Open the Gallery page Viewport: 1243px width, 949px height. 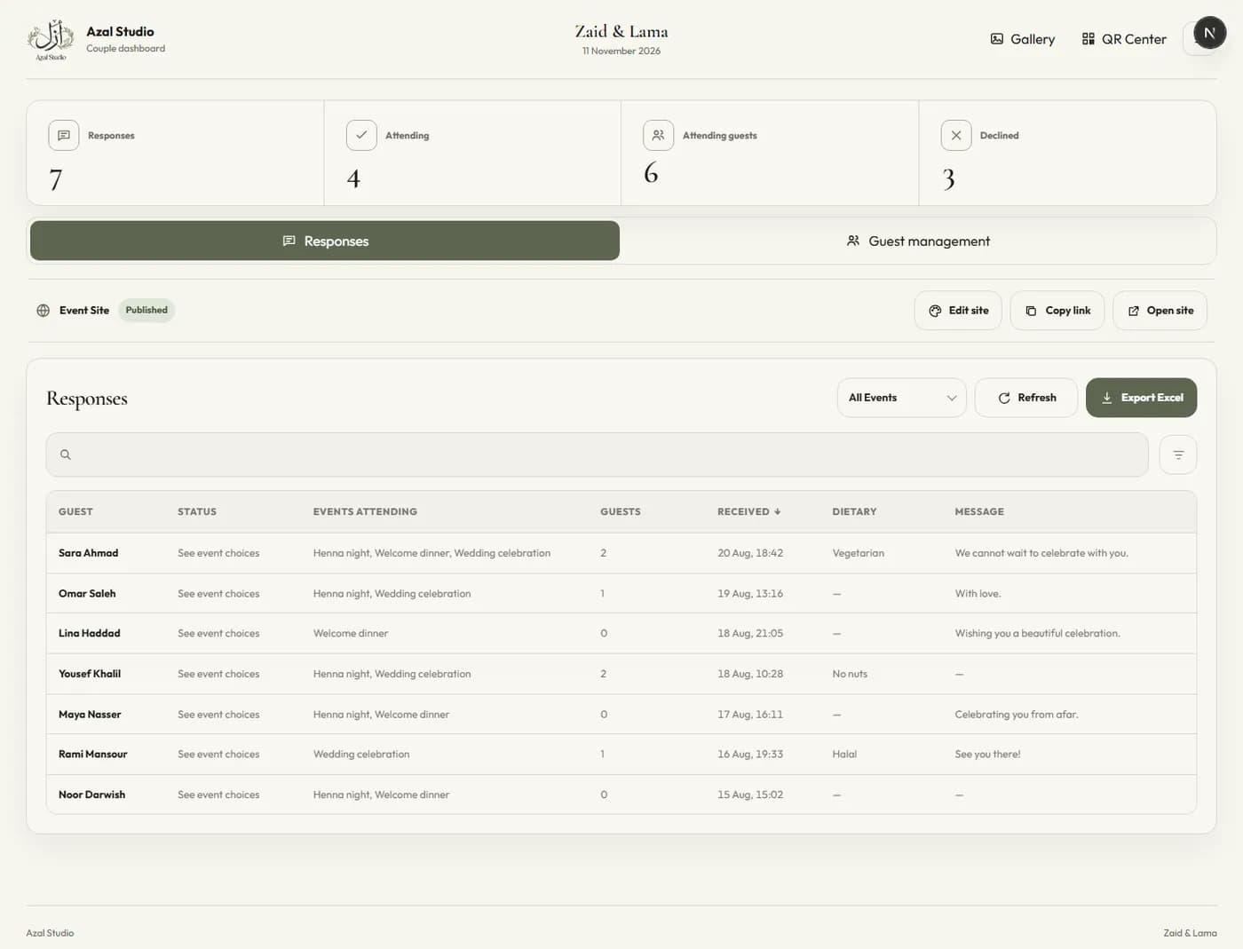click(1022, 39)
